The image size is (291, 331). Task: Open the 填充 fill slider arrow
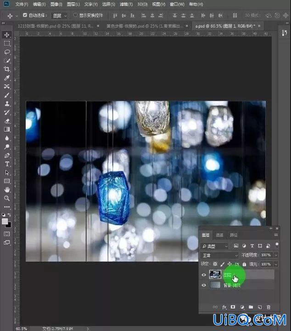(x=276, y=264)
